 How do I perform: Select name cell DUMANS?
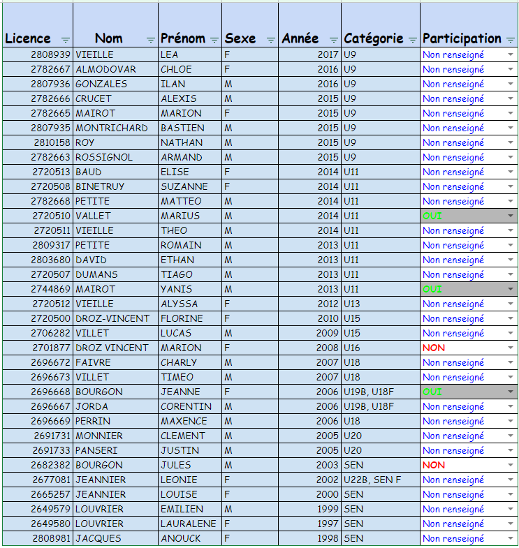pyautogui.click(x=116, y=274)
